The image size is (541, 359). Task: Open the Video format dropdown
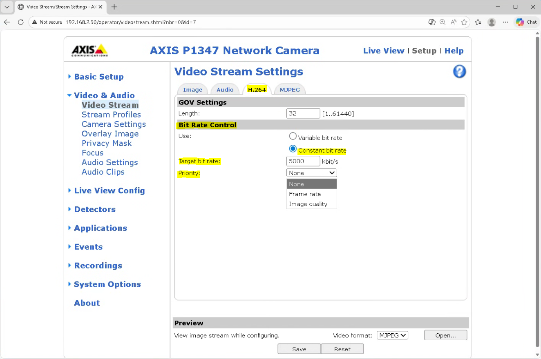392,335
